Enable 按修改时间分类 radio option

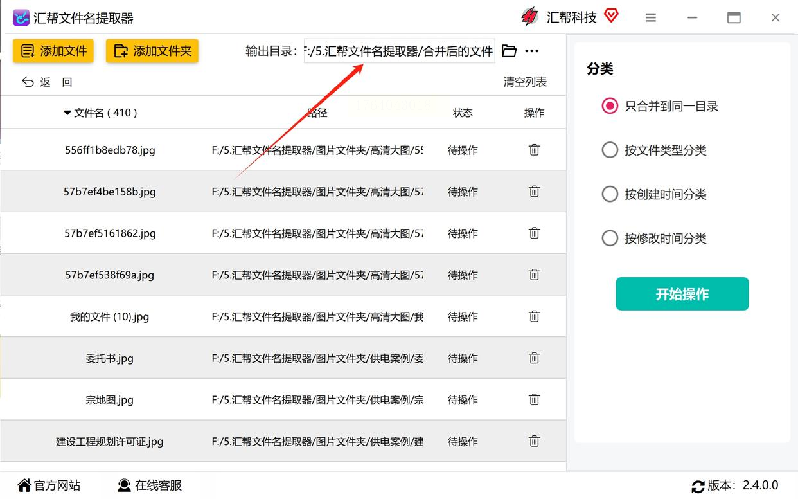[x=610, y=239]
